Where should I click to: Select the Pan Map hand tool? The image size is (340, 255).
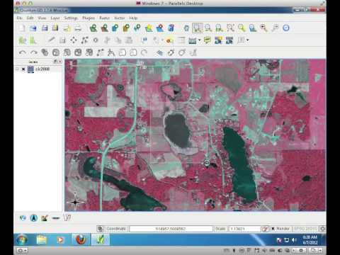tap(186, 28)
